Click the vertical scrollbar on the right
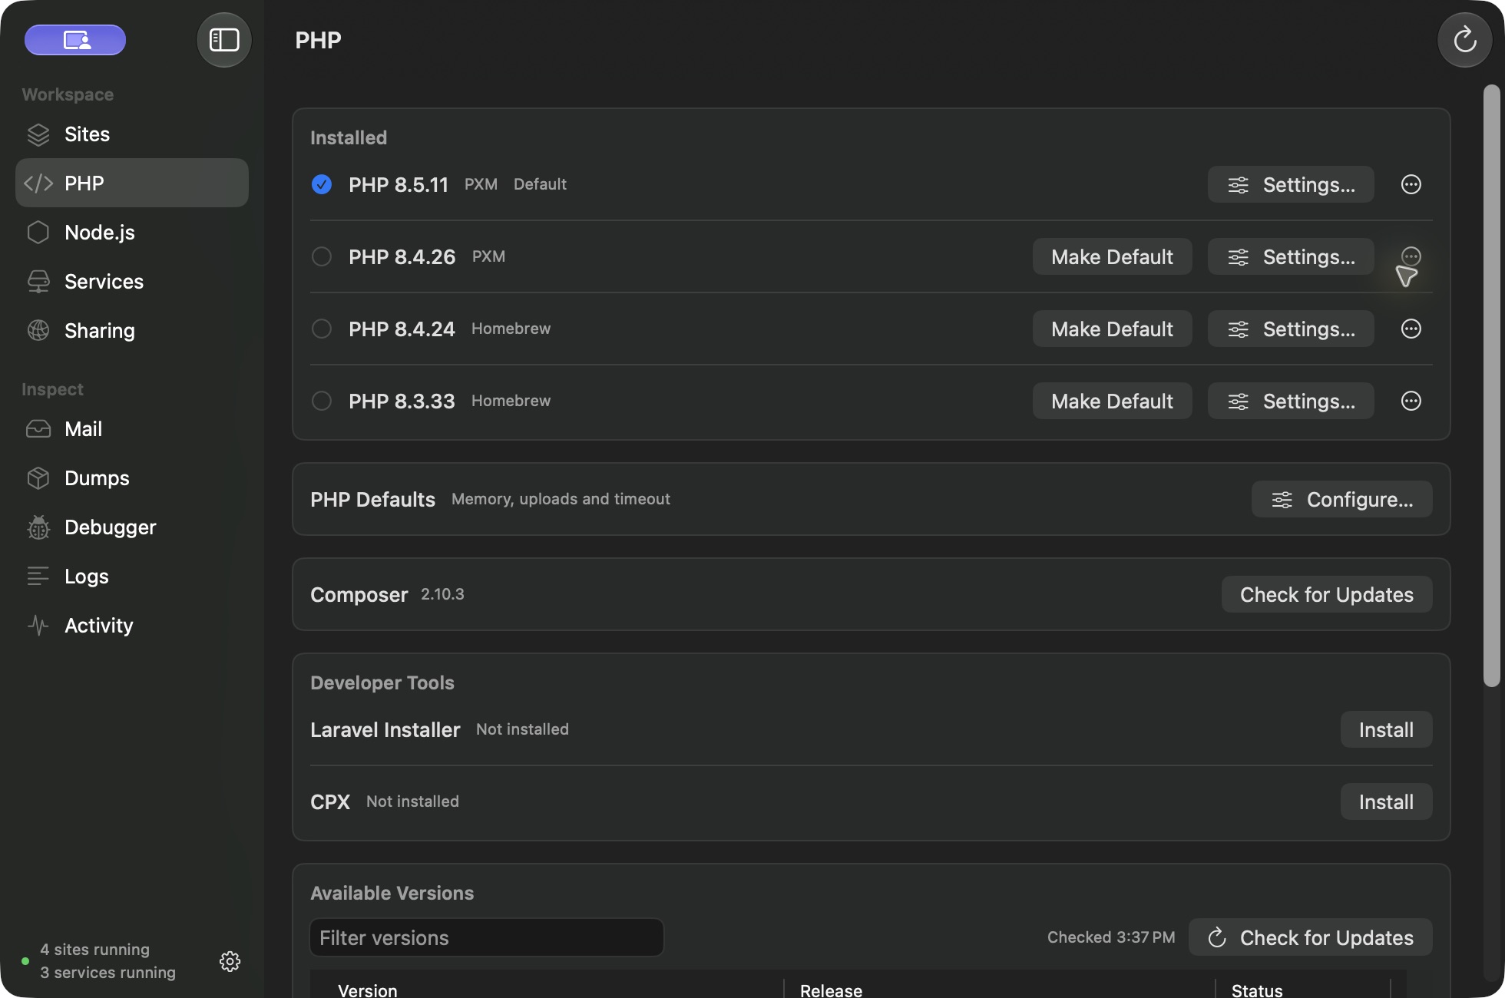 pyautogui.click(x=1491, y=385)
